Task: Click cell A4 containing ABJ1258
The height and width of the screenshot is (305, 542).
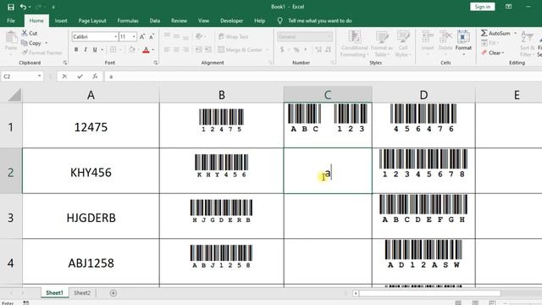Action: click(x=91, y=263)
